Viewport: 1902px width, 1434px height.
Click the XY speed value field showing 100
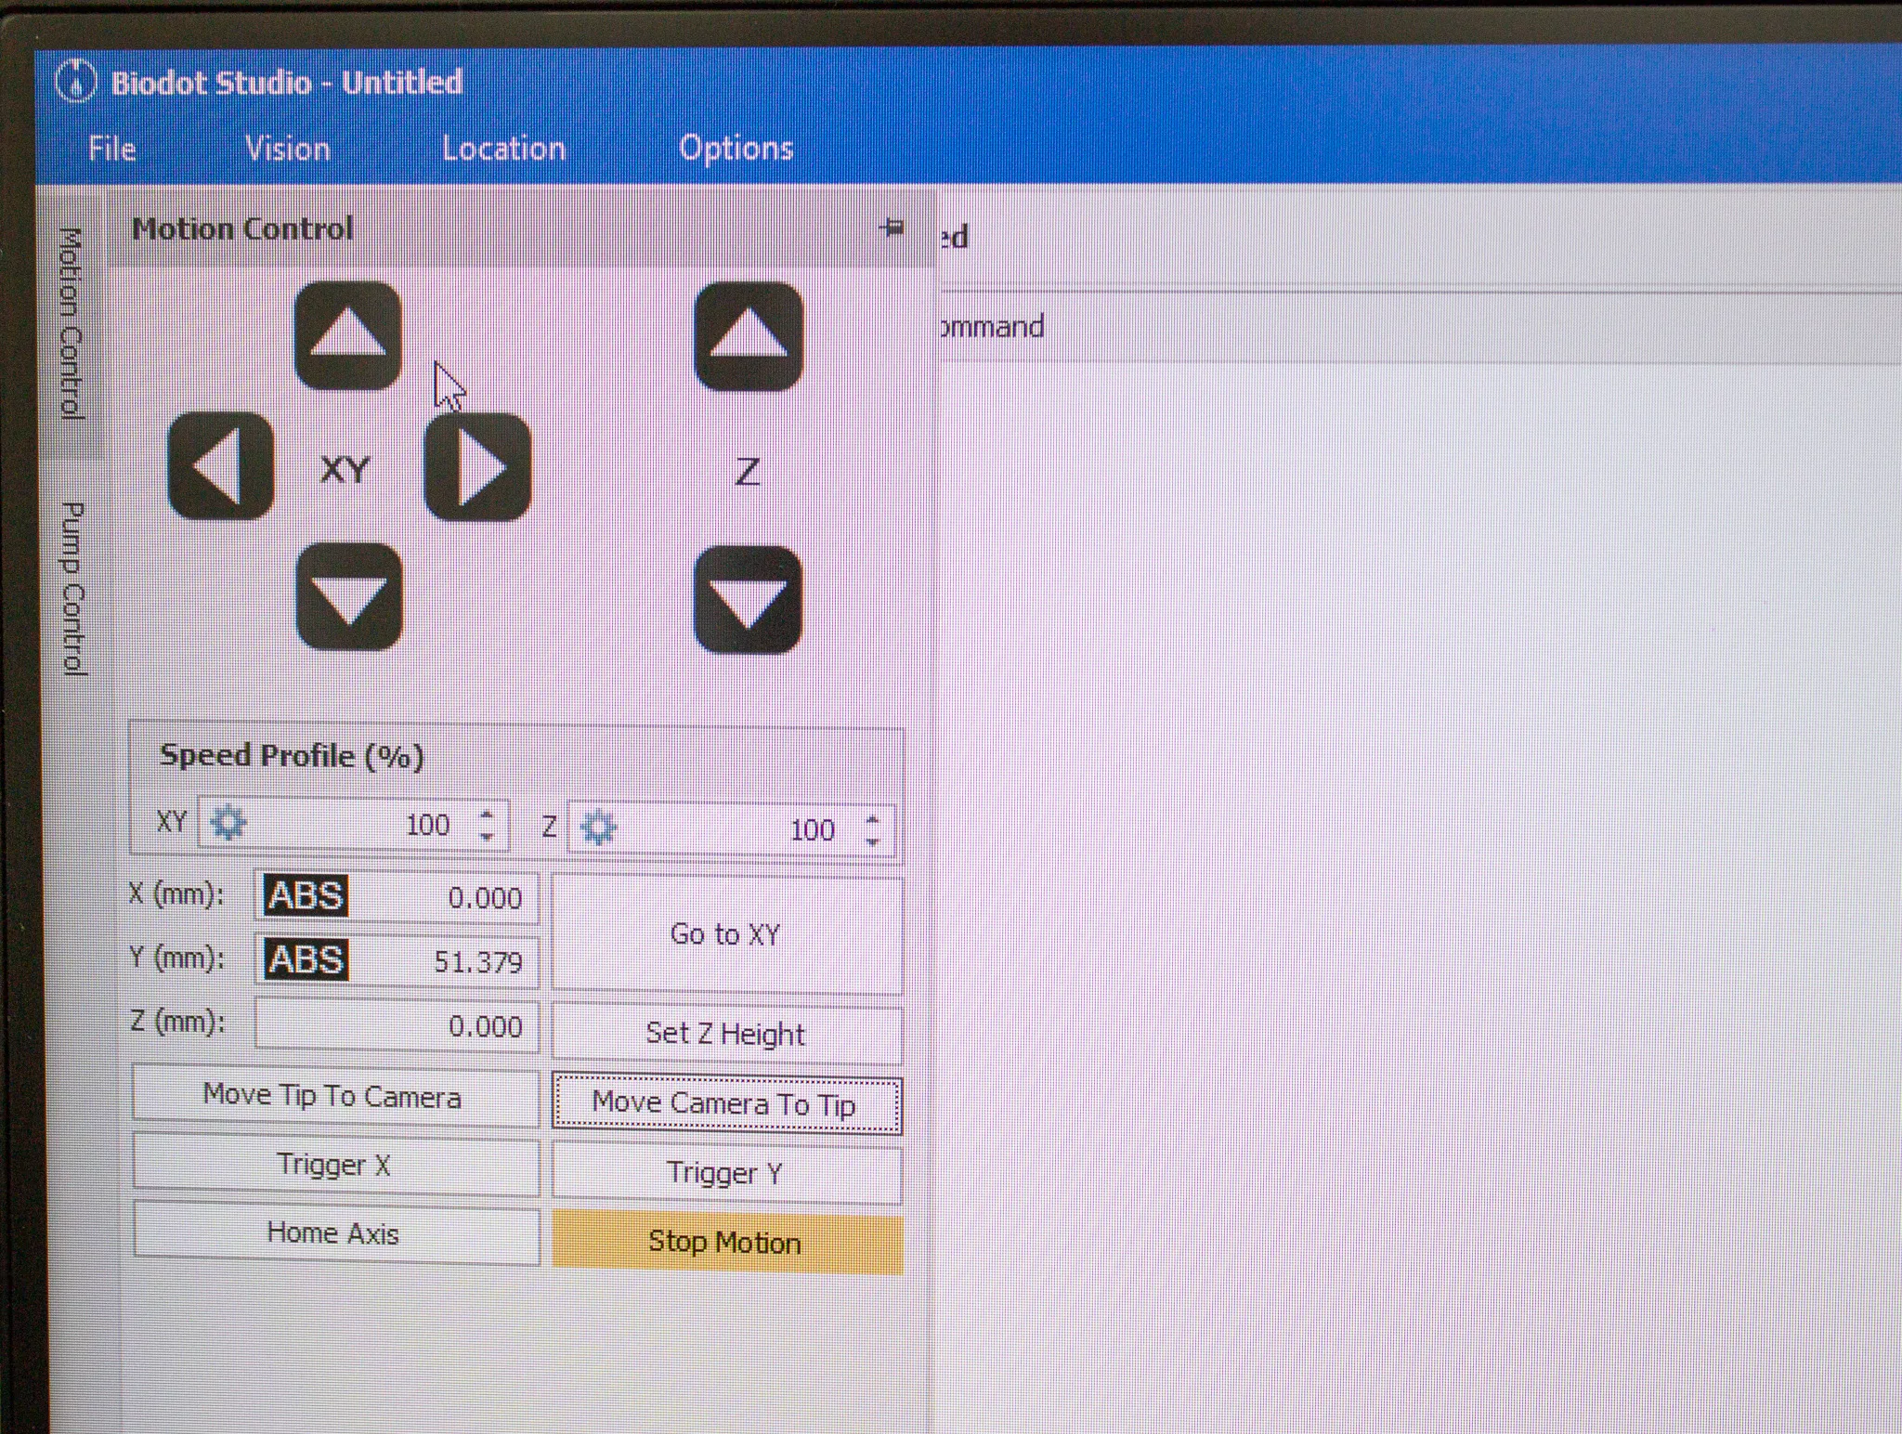[353, 824]
